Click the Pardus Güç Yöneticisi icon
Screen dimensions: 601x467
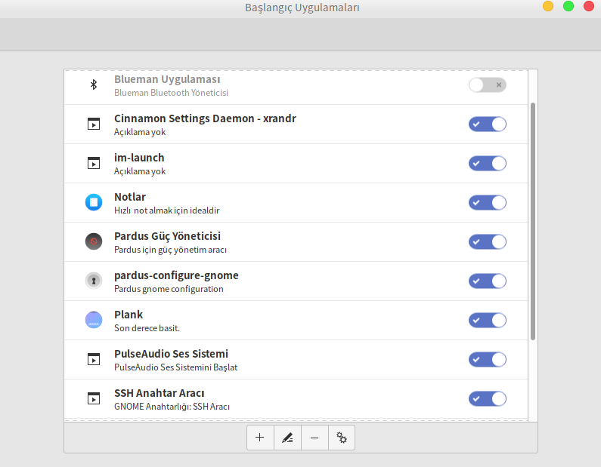[x=94, y=241]
